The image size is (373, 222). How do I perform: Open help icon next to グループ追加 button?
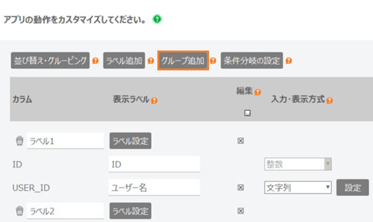pos(213,61)
